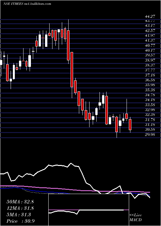
Task: Click the 12MA : 31.8 readout
Action: [x=20, y=208]
